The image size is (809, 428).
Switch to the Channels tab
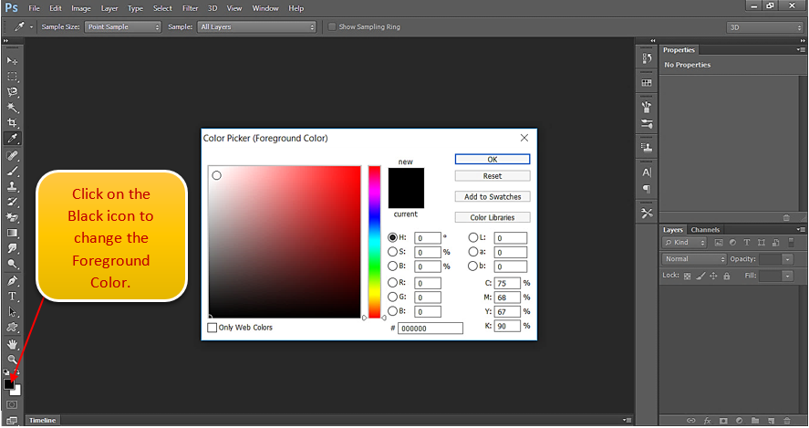(x=705, y=230)
